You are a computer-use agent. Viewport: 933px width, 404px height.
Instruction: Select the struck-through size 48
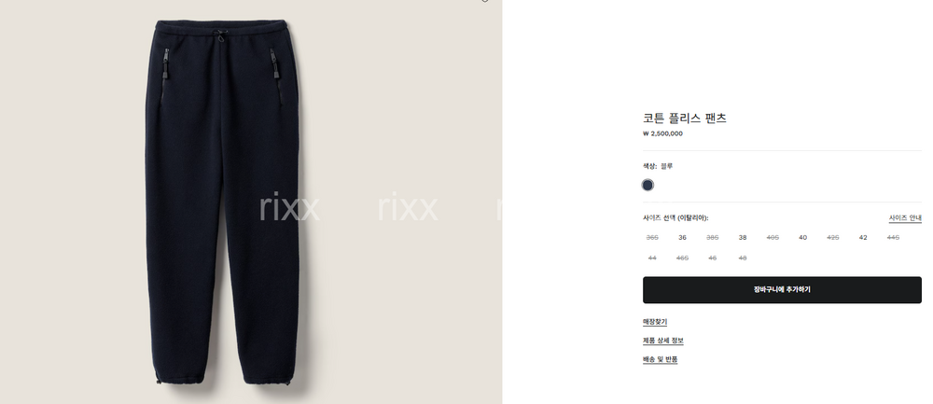pyautogui.click(x=743, y=258)
